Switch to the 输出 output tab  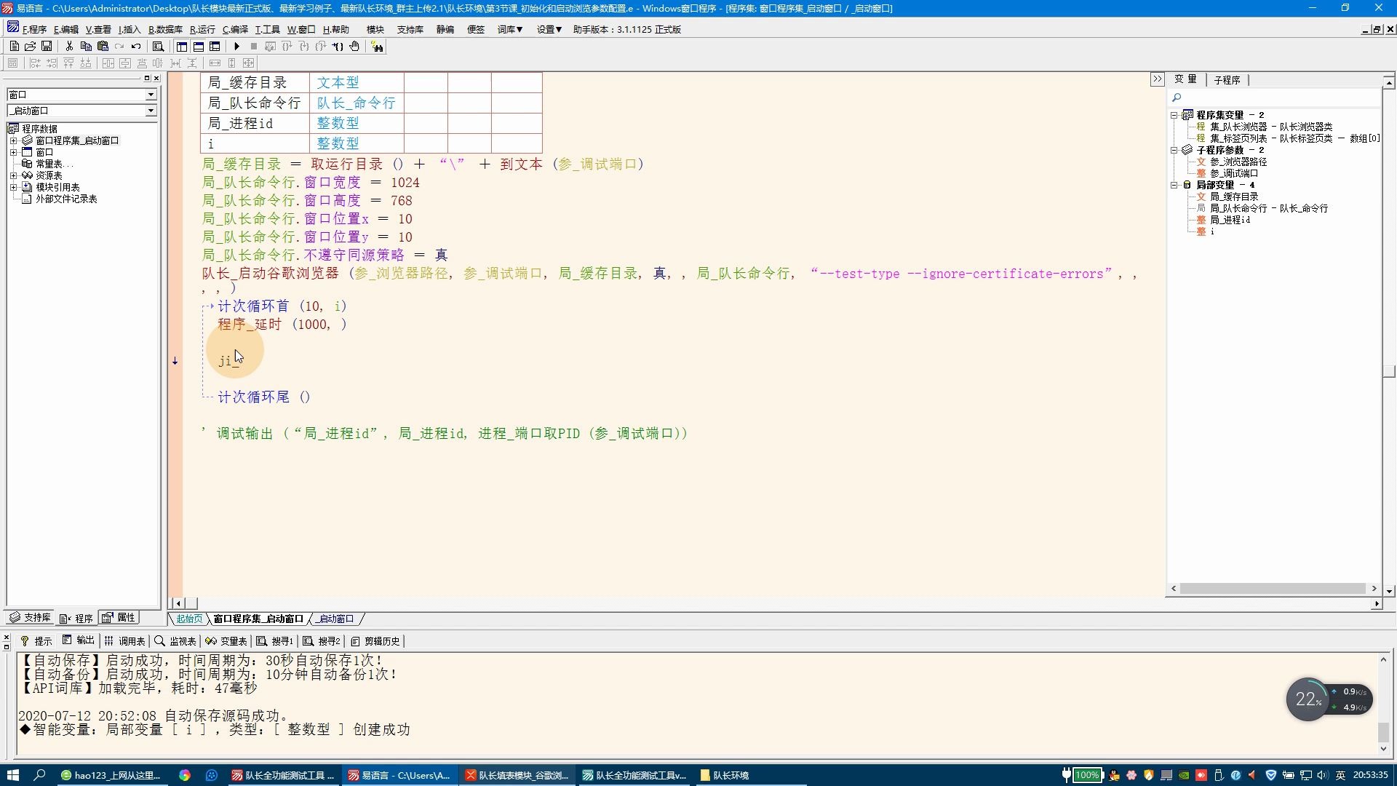tap(79, 640)
